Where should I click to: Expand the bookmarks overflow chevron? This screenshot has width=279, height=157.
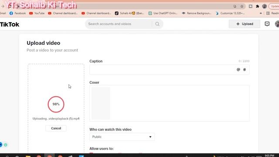click(x=261, y=13)
